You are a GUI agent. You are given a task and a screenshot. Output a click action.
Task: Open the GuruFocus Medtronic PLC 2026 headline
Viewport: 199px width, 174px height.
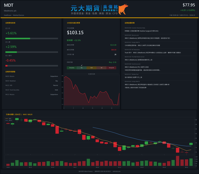pyautogui.click(x=142, y=69)
